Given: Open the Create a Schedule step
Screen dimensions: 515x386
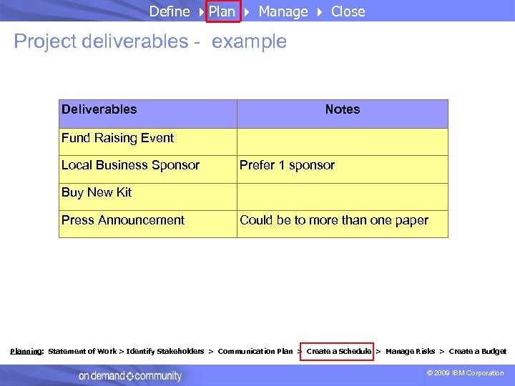Looking at the screenshot, I should (337, 351).
